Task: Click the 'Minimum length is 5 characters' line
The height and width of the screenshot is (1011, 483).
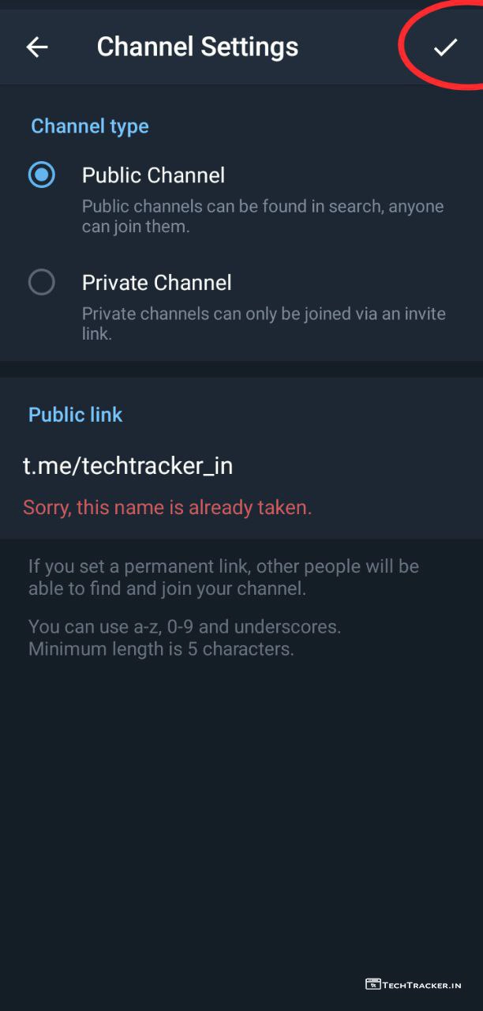Action: pos(161,650)
